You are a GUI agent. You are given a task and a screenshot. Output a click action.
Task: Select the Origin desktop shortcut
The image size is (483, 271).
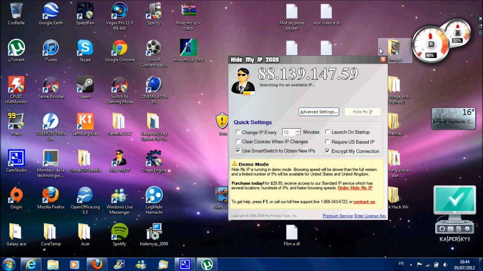pos(16,198)
